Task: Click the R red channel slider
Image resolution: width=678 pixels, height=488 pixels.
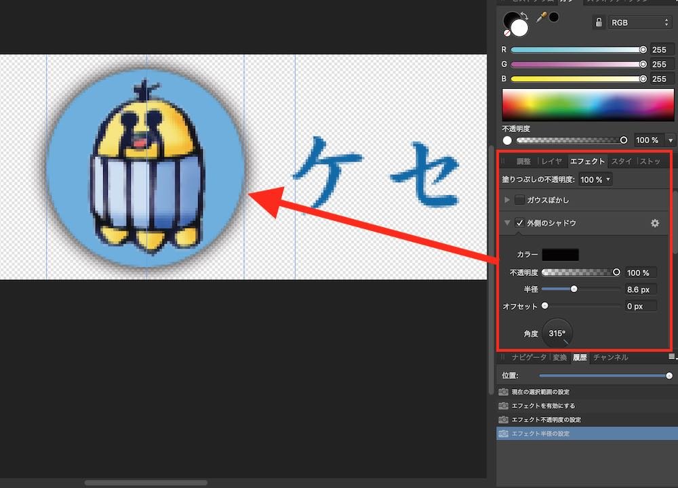Action: click(579, 49)
